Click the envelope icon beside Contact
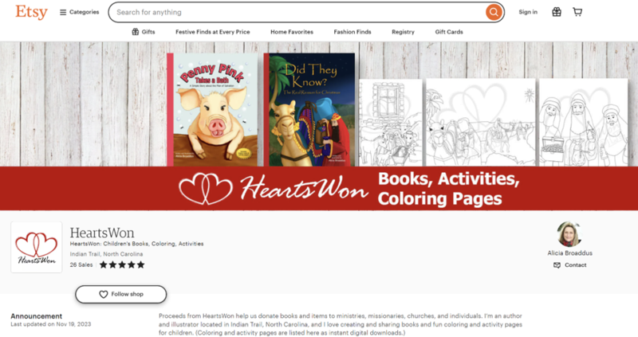 pyautogui.click(x=557, y=265)
